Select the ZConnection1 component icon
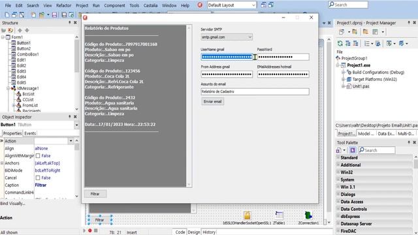Screen dimensions: 418x235 coord(308,215)
